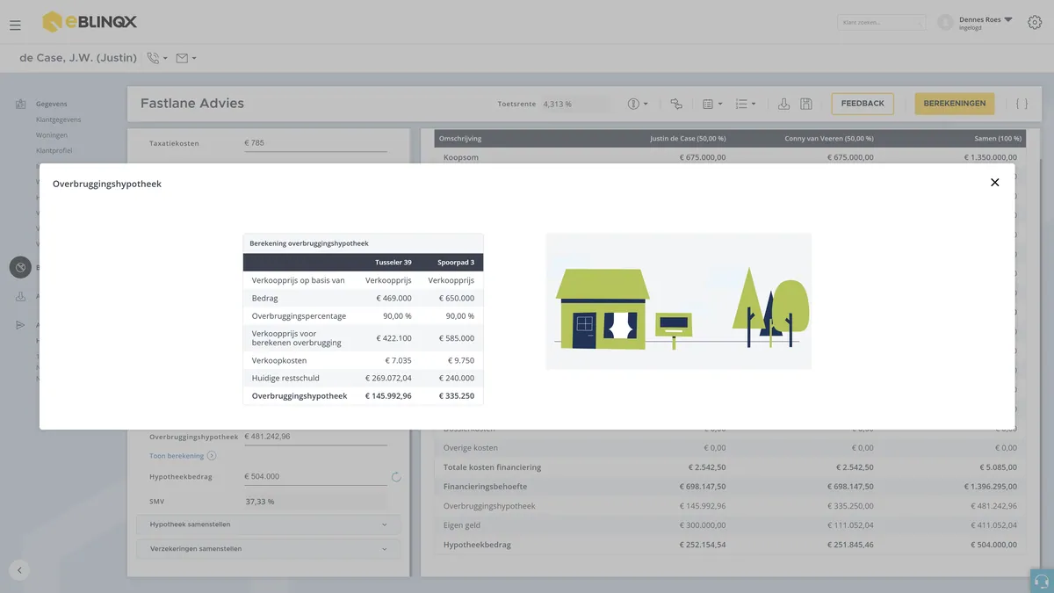Open the phone contact dropdown
Image resolution: width=1054 pixels, height=593 pixels.
coord(157,58)
